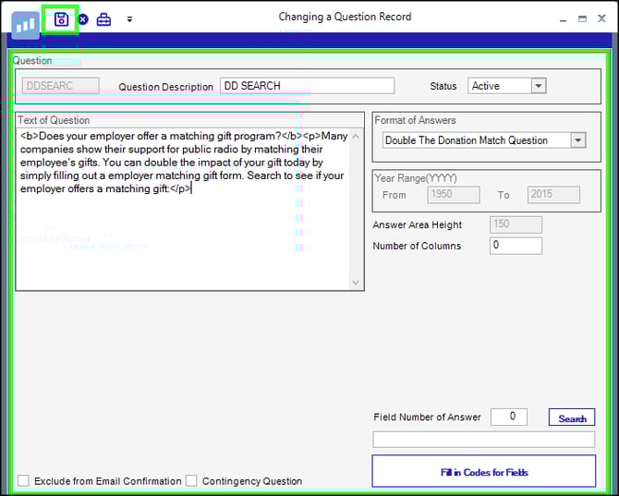Open the briefcase toolbox icon
Viewport: 619px width, 496px height.
click(x=103, y=19)
